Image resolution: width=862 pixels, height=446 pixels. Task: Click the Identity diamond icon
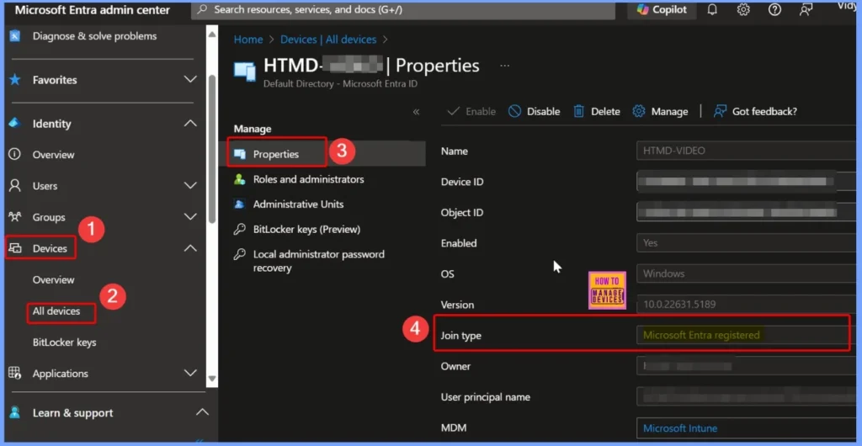pos(15,124)
